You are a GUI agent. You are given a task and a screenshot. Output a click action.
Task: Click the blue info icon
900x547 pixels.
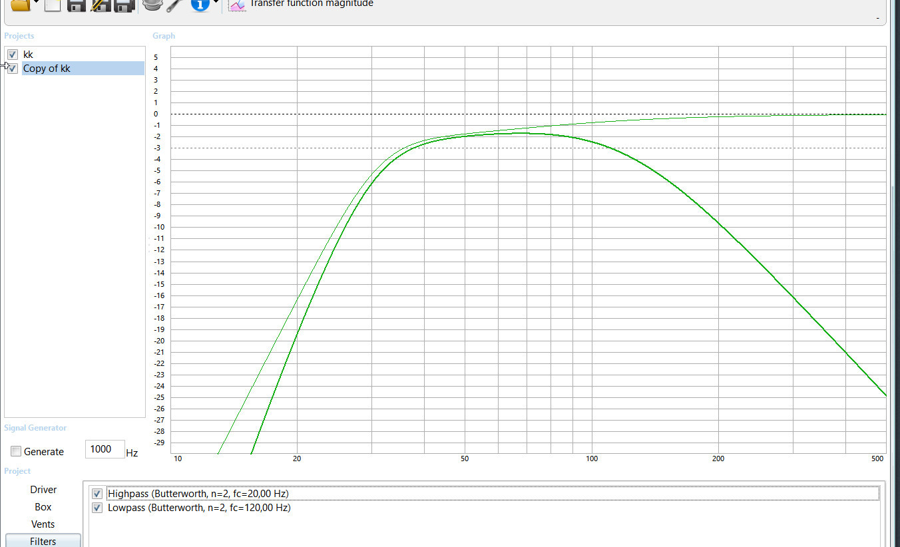point(200,5)
